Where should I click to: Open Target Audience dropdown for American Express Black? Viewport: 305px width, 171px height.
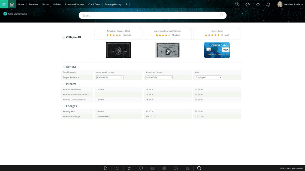110,77
